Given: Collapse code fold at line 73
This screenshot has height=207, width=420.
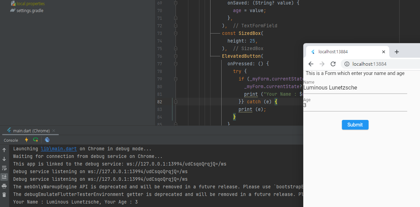Looking at the screenshot, I should [176, 33].
